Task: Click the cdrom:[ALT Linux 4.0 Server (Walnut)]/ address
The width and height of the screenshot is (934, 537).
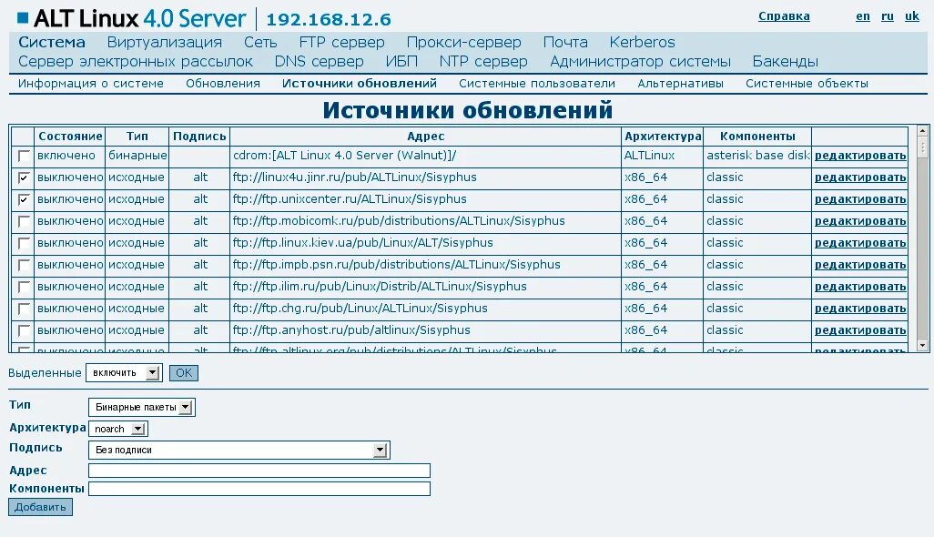Action: point(344,156)
